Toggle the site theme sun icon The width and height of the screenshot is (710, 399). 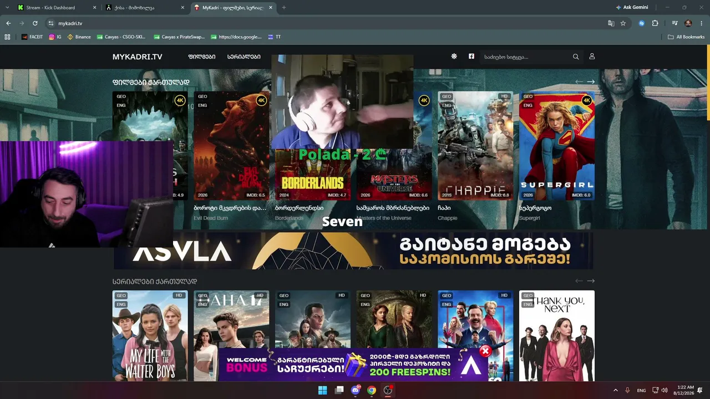(x=454, y=57)
